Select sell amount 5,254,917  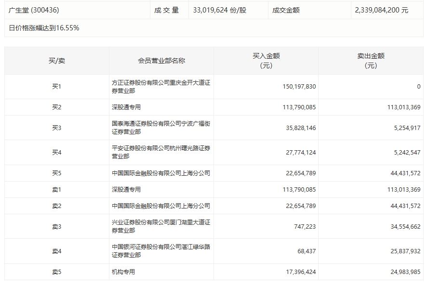click(407, 128)
